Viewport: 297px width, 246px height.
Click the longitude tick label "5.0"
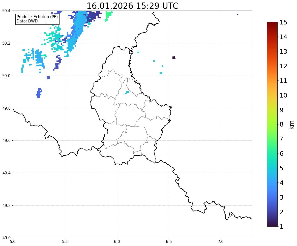(13, 242)
